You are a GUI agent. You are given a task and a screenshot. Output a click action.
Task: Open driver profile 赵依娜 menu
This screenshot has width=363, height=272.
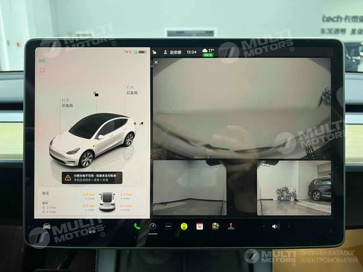click(x=173, y=52)
